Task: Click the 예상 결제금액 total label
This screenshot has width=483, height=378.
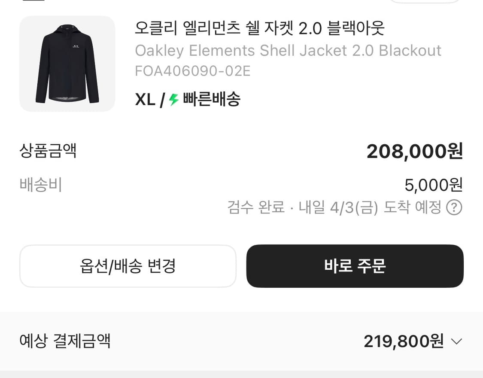Action: coord(64,341)
